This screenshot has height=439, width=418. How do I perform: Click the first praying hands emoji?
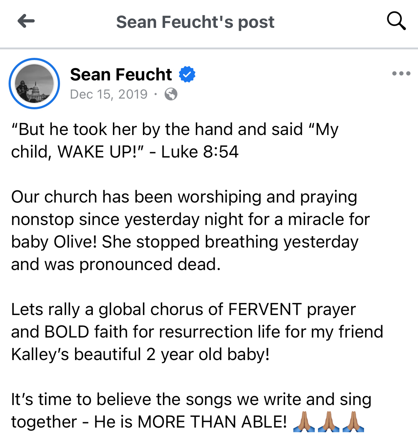click(x=303, y=422)
